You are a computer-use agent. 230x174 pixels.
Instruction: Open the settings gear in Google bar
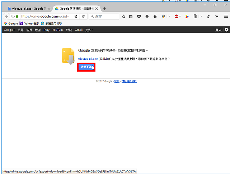tap(226, 30)
